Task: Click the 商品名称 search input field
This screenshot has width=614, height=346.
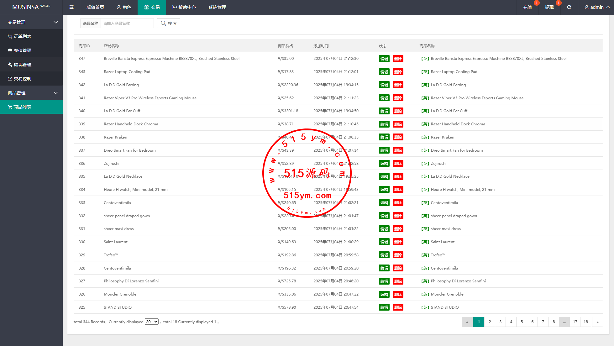Action: tap(127, 23)
